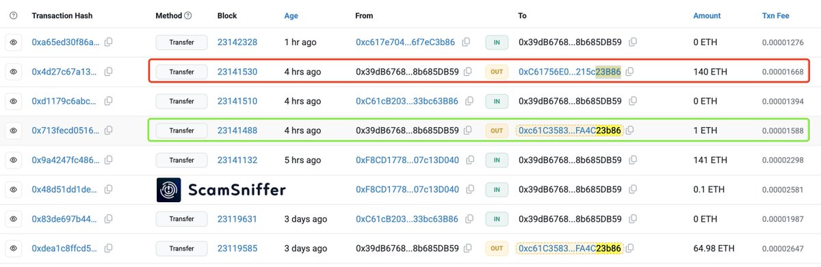Click the OUT badge in 140 ETH row
This screenshot has width=821, height=267.
(x=497, y=72)
